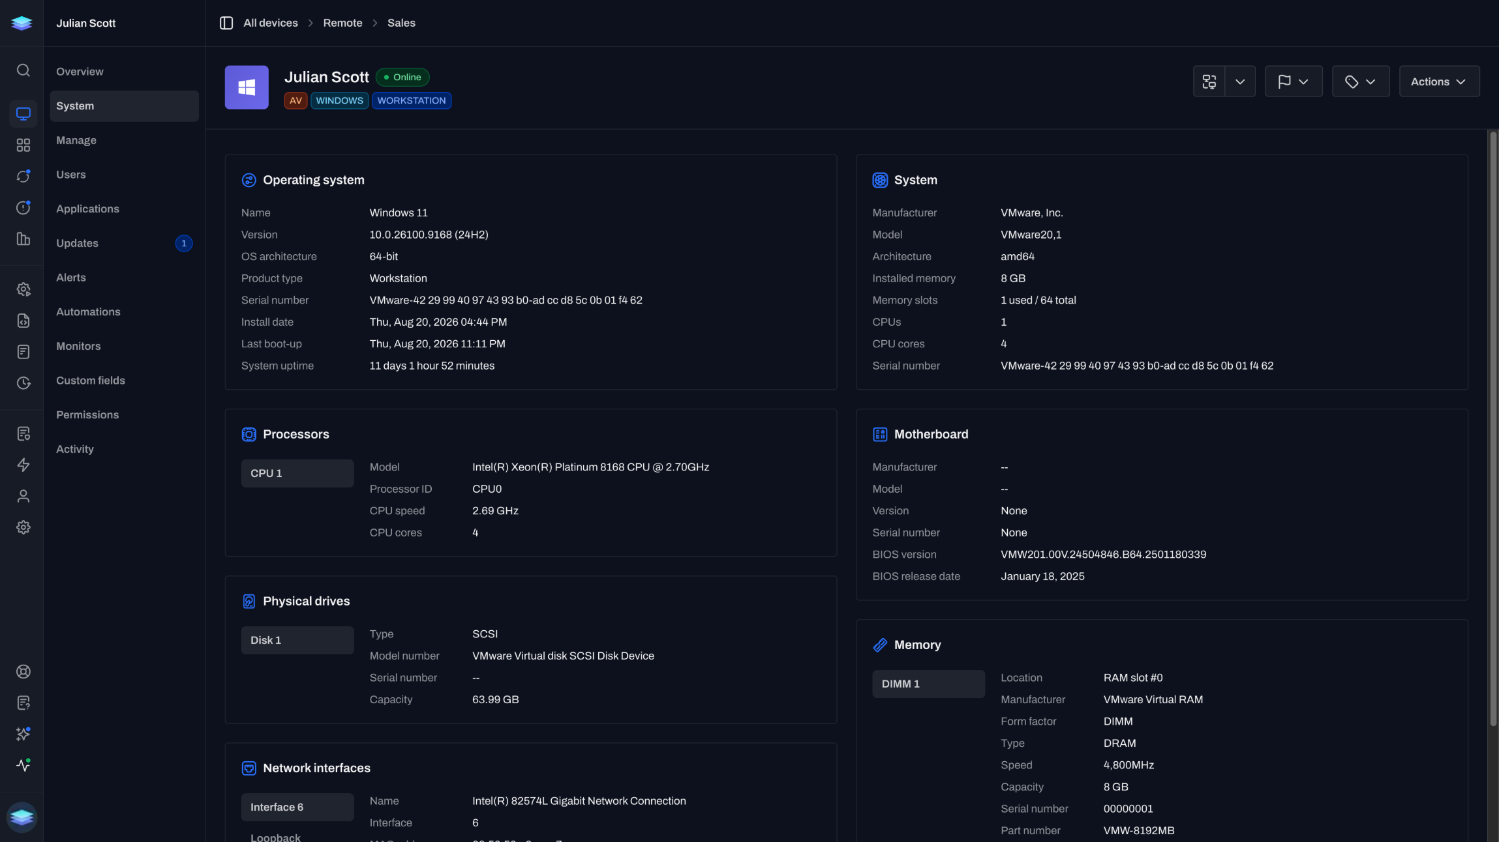Open the Applications section
The image size is (1499, 842).
[124, 209]
